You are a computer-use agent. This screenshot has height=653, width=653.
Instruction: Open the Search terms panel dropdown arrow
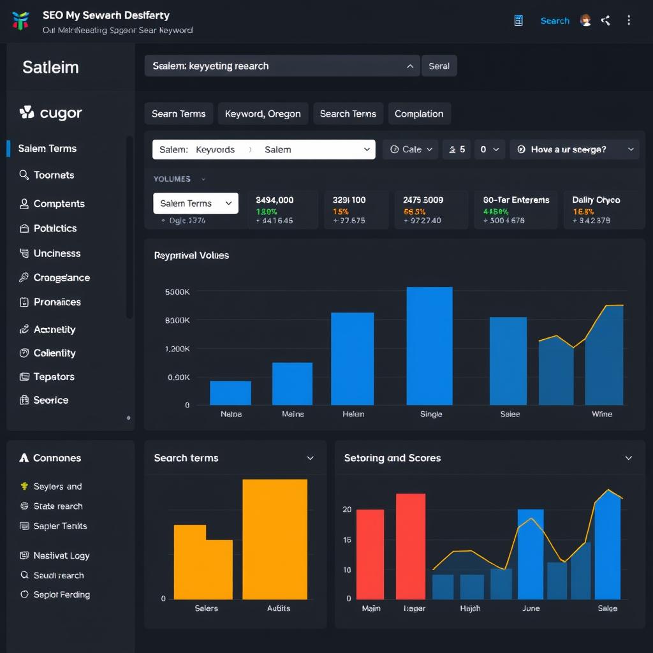[x=311, y=458]
